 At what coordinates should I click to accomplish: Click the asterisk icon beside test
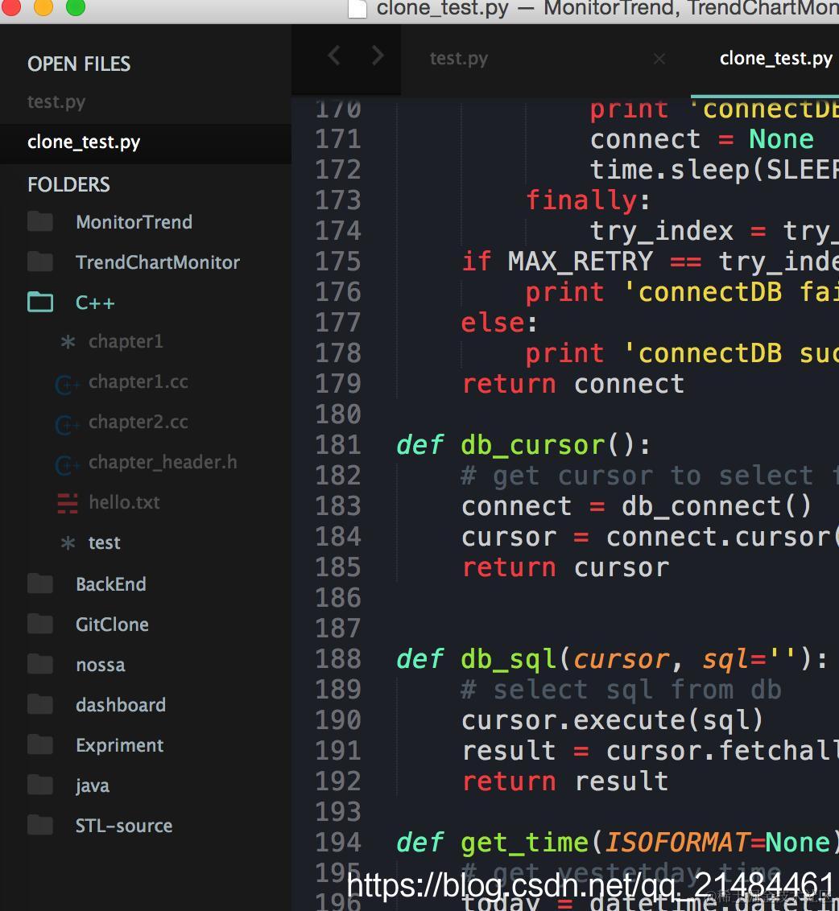(x=68, y=543)
